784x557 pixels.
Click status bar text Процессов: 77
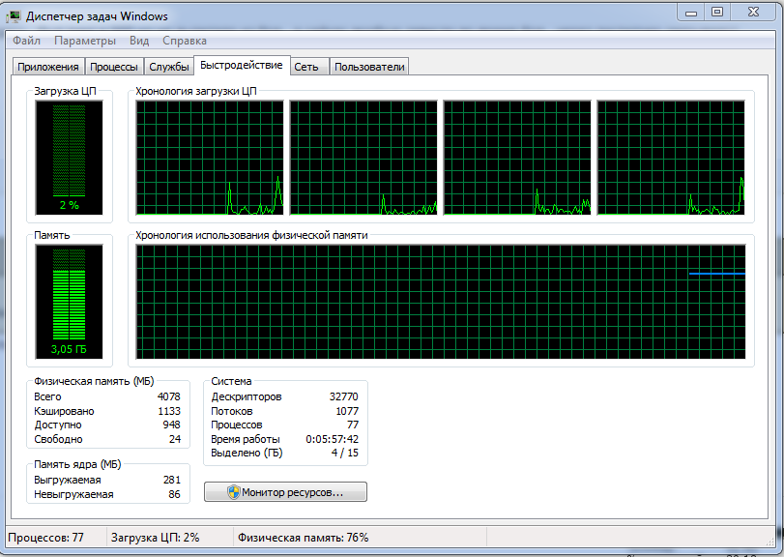[x=46, y=538]
